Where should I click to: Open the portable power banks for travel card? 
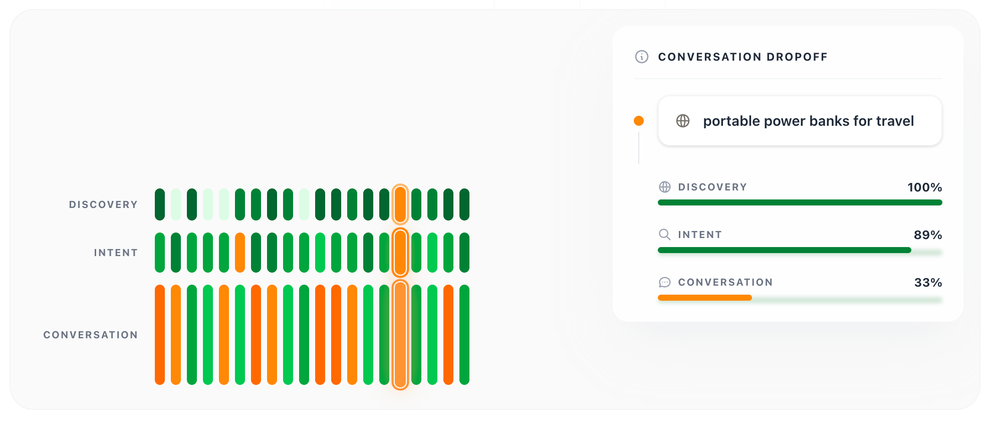(800, 121)
